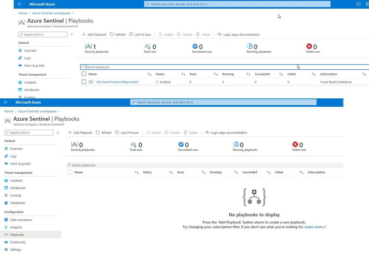Tick select-all checkbox in lower window table
This screenshot has width=369, height=261.
coord(70,172)
